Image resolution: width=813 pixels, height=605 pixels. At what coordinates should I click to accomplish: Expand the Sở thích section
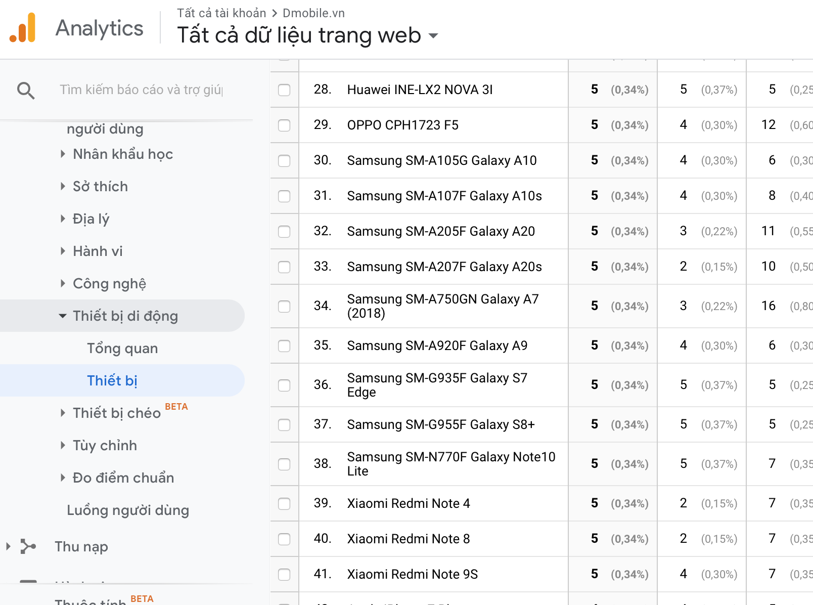point(63,186)
